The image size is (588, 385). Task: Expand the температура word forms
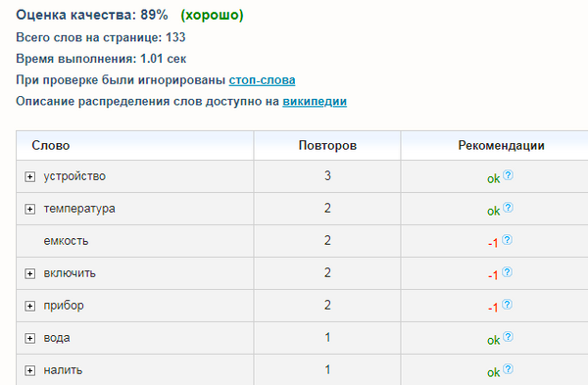30,209
